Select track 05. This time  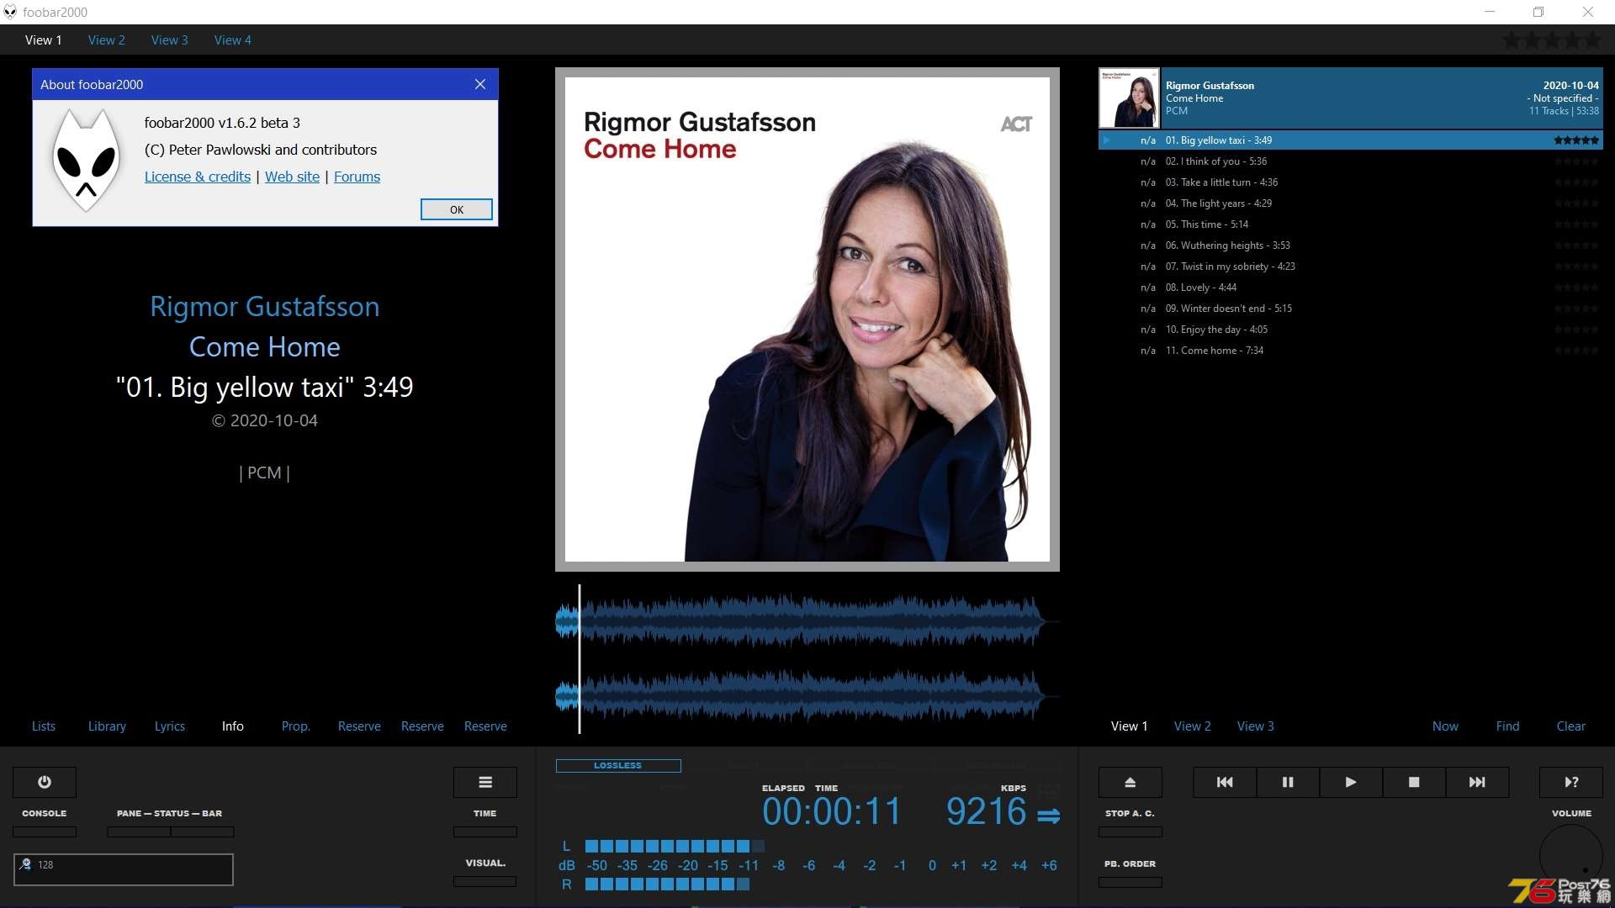pyautogui.click(x=1351, y=224)
